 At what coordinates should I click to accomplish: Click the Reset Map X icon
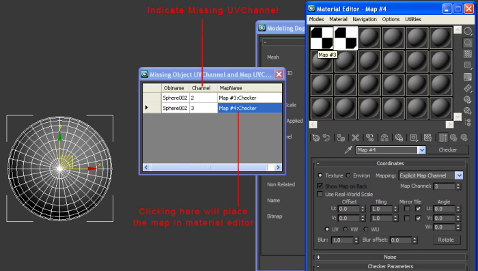[355, 138]
